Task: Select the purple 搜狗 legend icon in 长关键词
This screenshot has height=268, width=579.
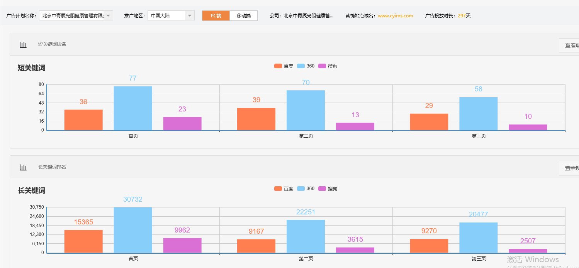Action: pyautogui.click(x=323, y=189)
